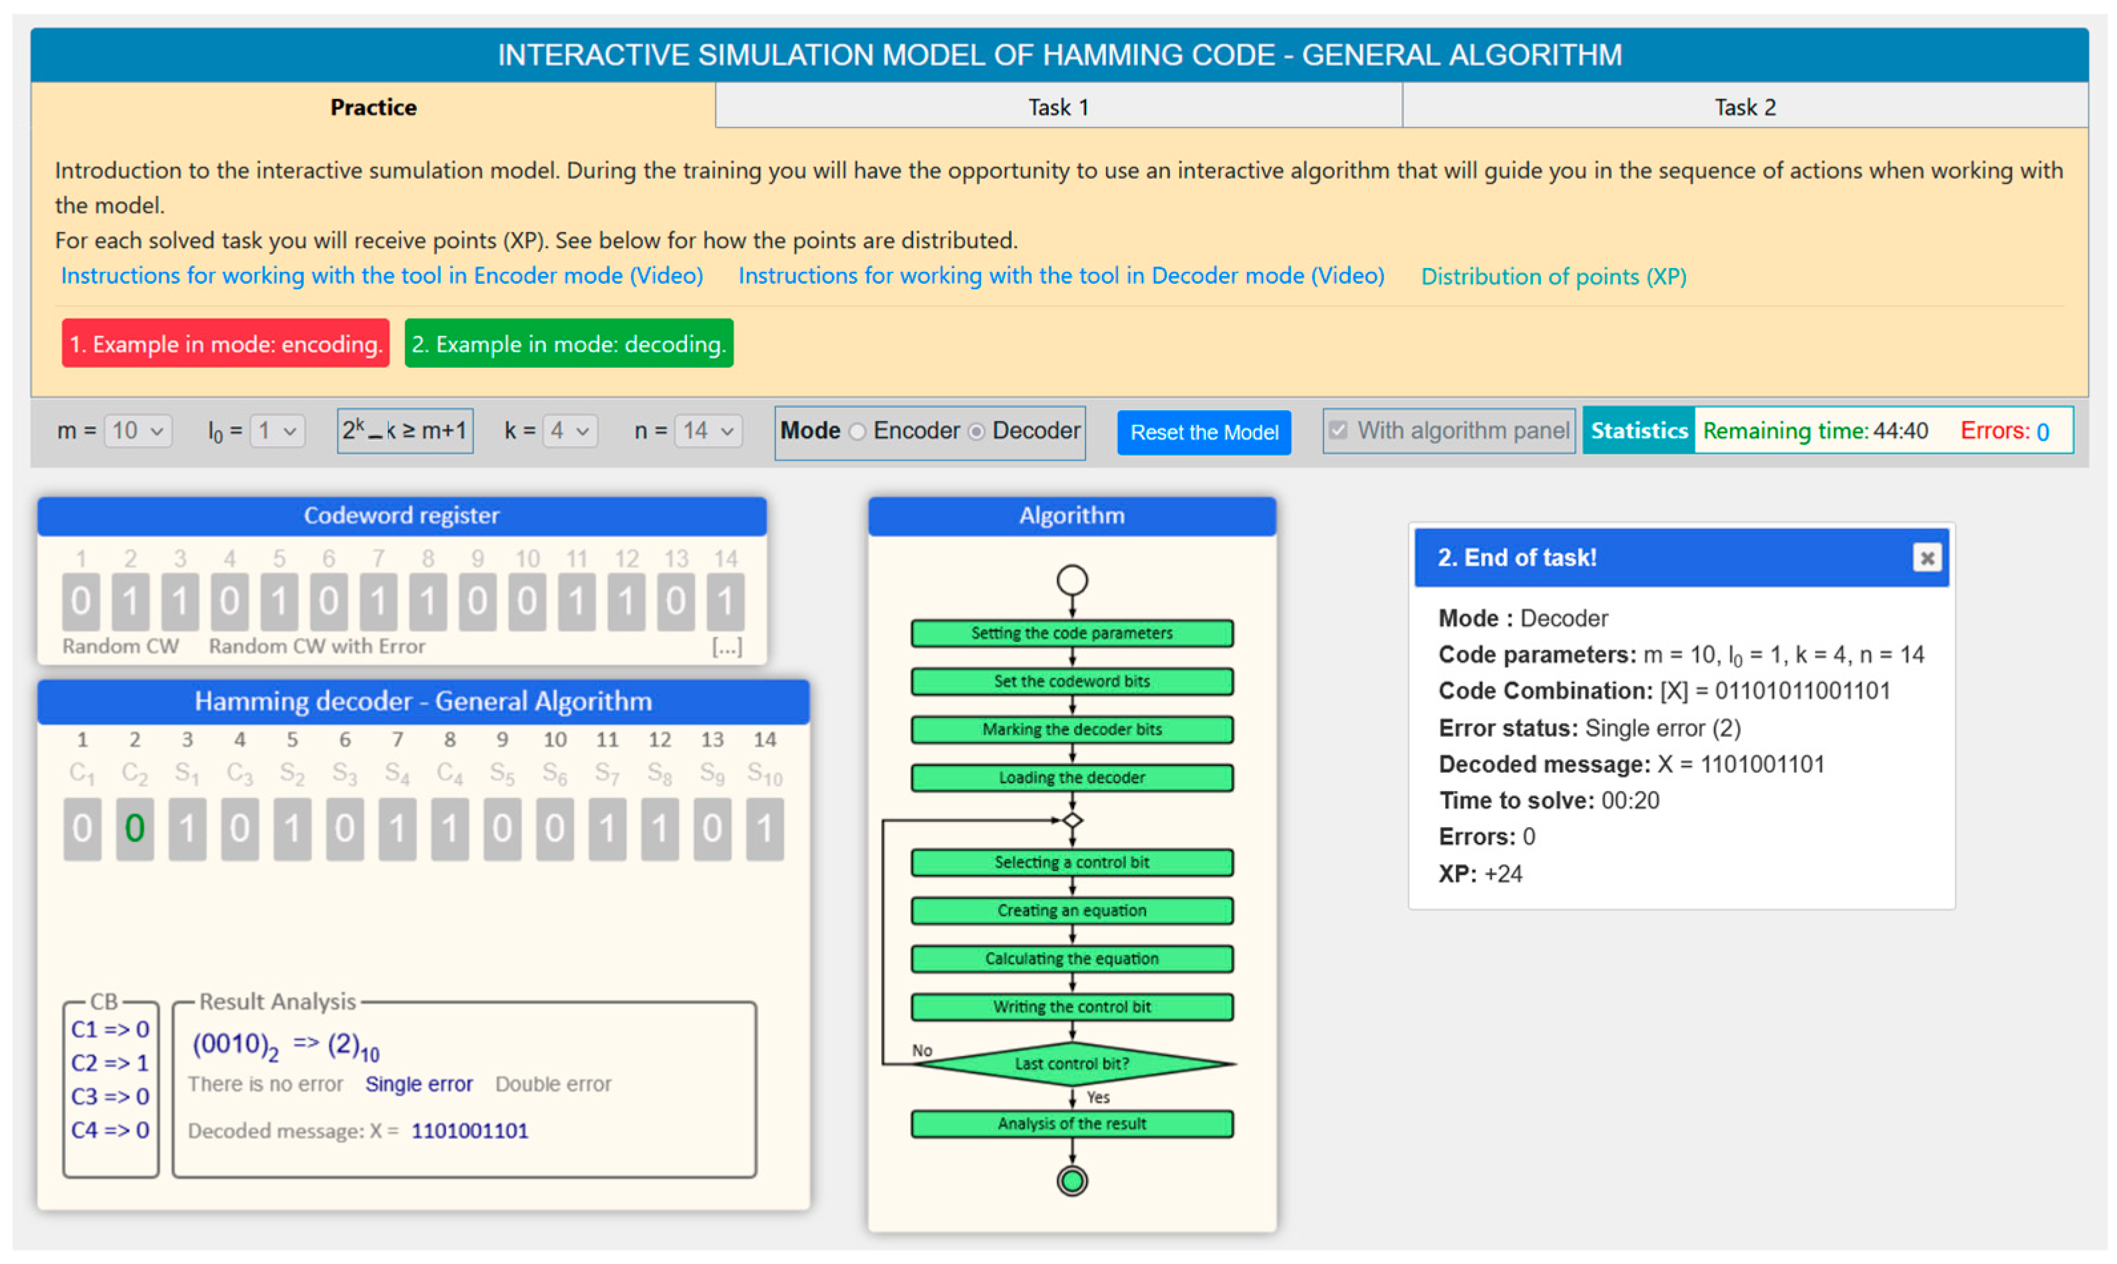
Task: Click the green C2 decoder bit
Action: pos(134,828)
